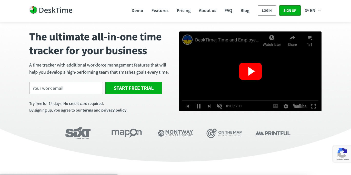Viewport: 351px width, 175px height.
Task: Play the video with the red YouTube button
Action: 250,71
